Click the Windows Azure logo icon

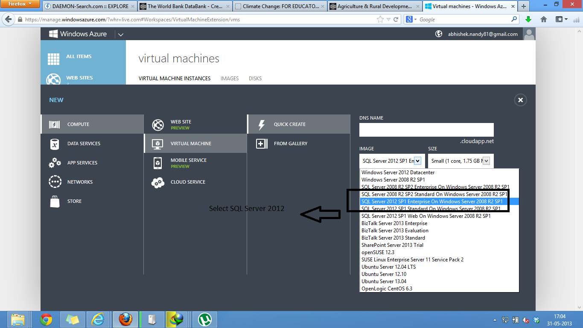pos(53,34)
